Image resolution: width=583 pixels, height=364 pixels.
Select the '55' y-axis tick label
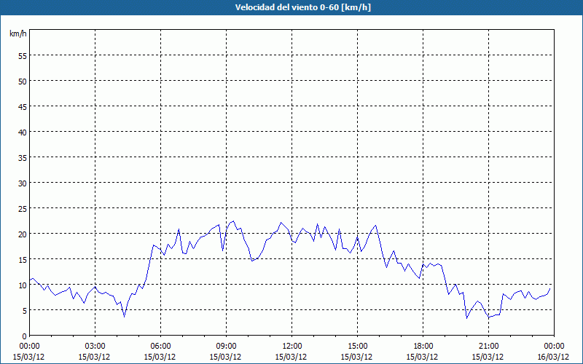(22, 56)
